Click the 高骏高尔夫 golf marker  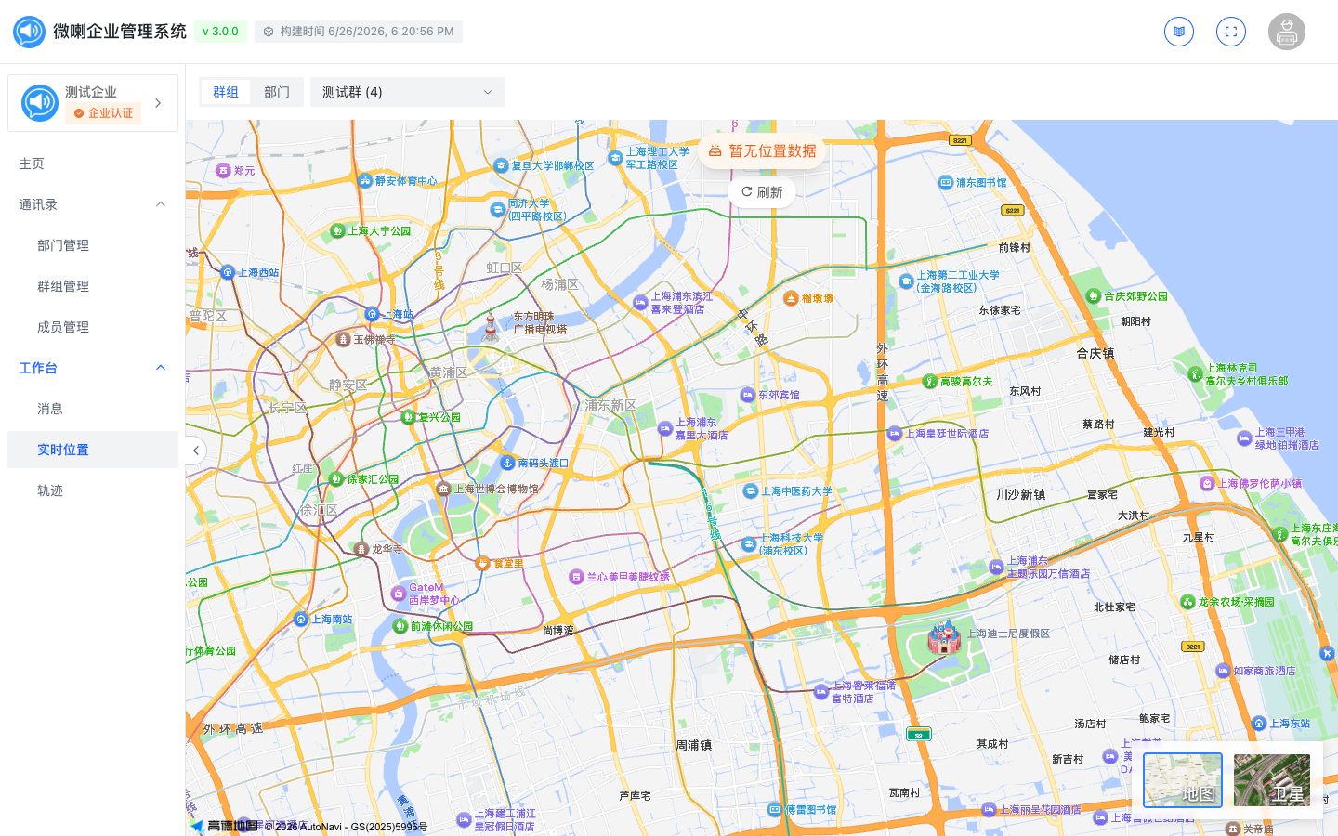(929, 382)
